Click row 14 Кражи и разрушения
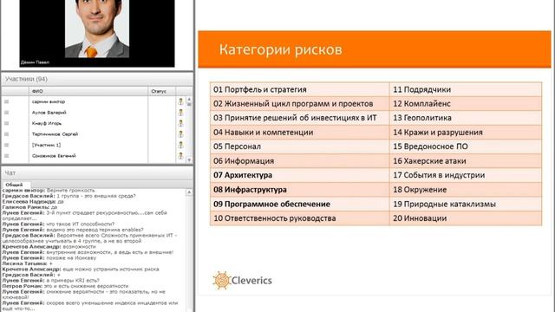Screen dimensions: 555x312 pos(466,133)
